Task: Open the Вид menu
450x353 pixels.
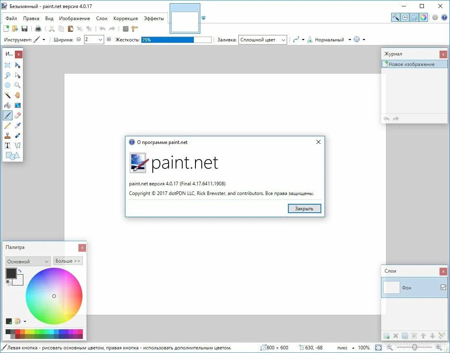Action: 49,18
